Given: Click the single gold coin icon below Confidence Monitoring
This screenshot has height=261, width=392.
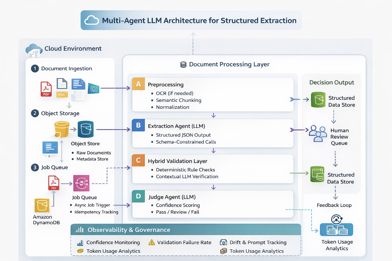Looking at the screenshot, I should [x=80, y=251].
